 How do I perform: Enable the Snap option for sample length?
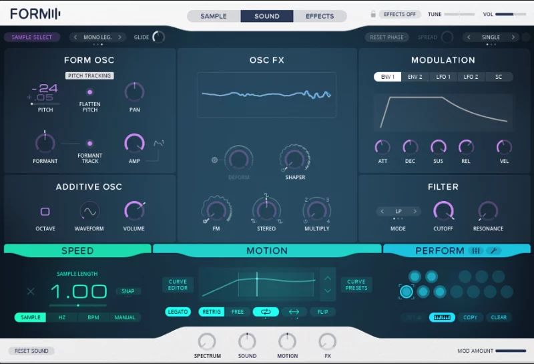click(x=127, y=291)
